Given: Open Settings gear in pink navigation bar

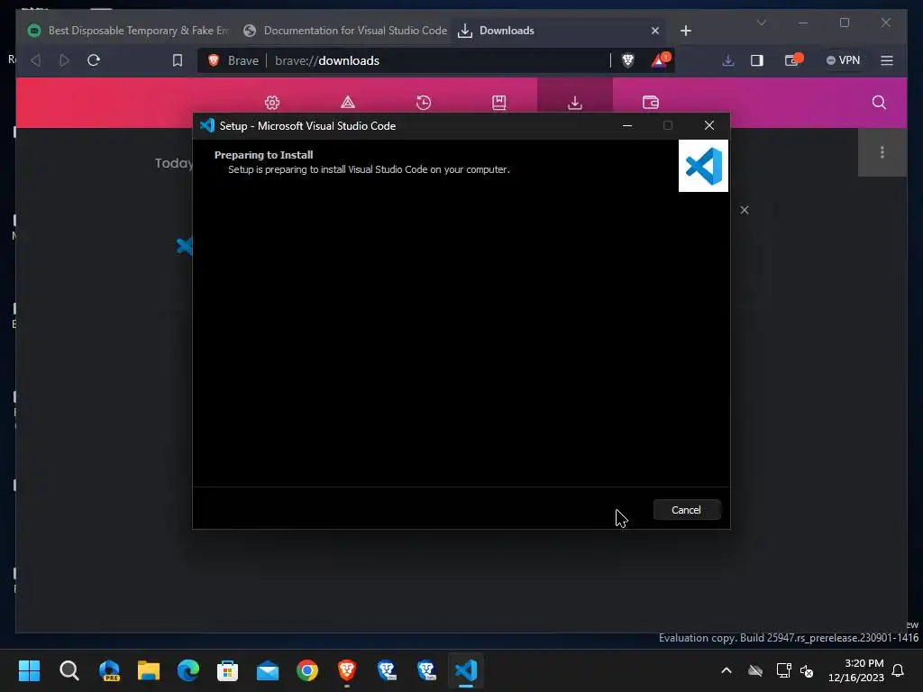Looking at the screenshot, I should [272, 103].
